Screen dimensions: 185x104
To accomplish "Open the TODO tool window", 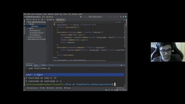I will pos(42,88).
